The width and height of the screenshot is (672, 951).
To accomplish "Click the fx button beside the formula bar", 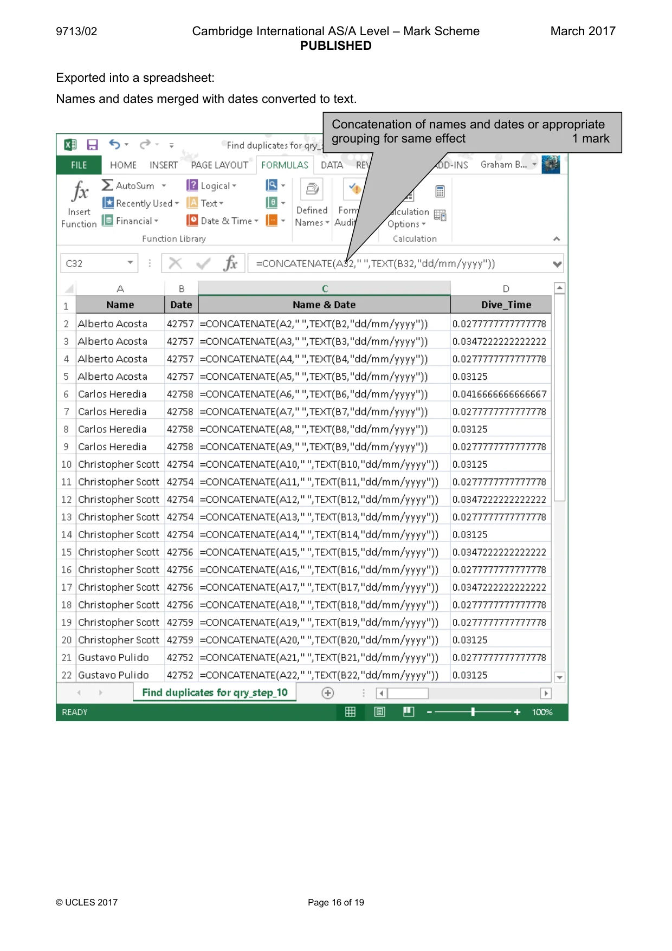I will point(231,263).
